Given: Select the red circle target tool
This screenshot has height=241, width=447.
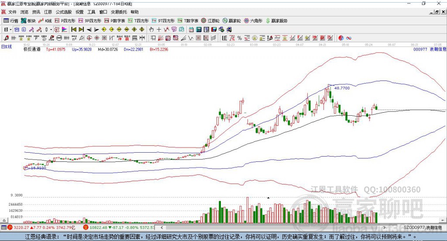Looking at the screenshot, I should [x=89, y=38].
